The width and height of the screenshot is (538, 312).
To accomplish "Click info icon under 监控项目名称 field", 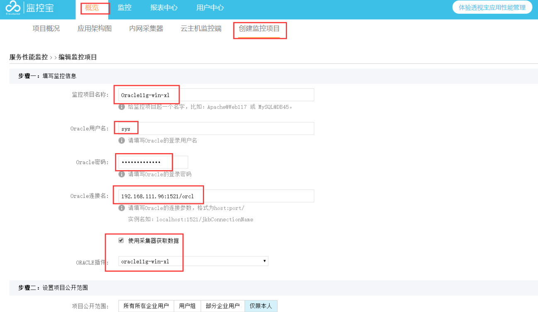I will (x=122, y=107).
